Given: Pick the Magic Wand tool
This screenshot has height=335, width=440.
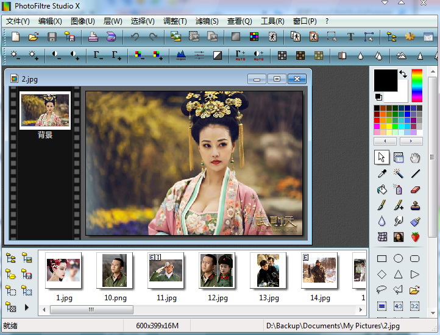Looking at the screenshot, I should pyautogui.click(x=399, y=174).
